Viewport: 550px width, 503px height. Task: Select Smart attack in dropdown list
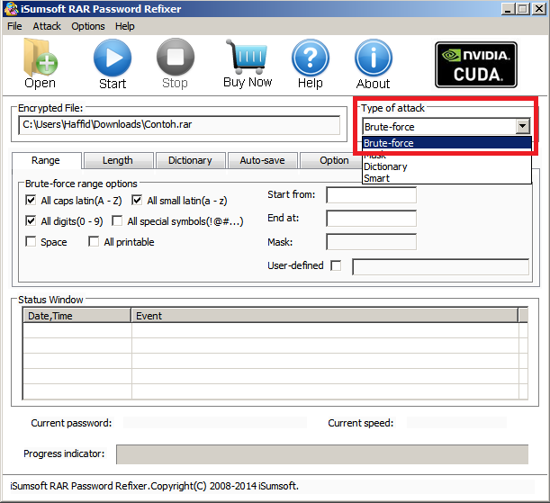446,178
